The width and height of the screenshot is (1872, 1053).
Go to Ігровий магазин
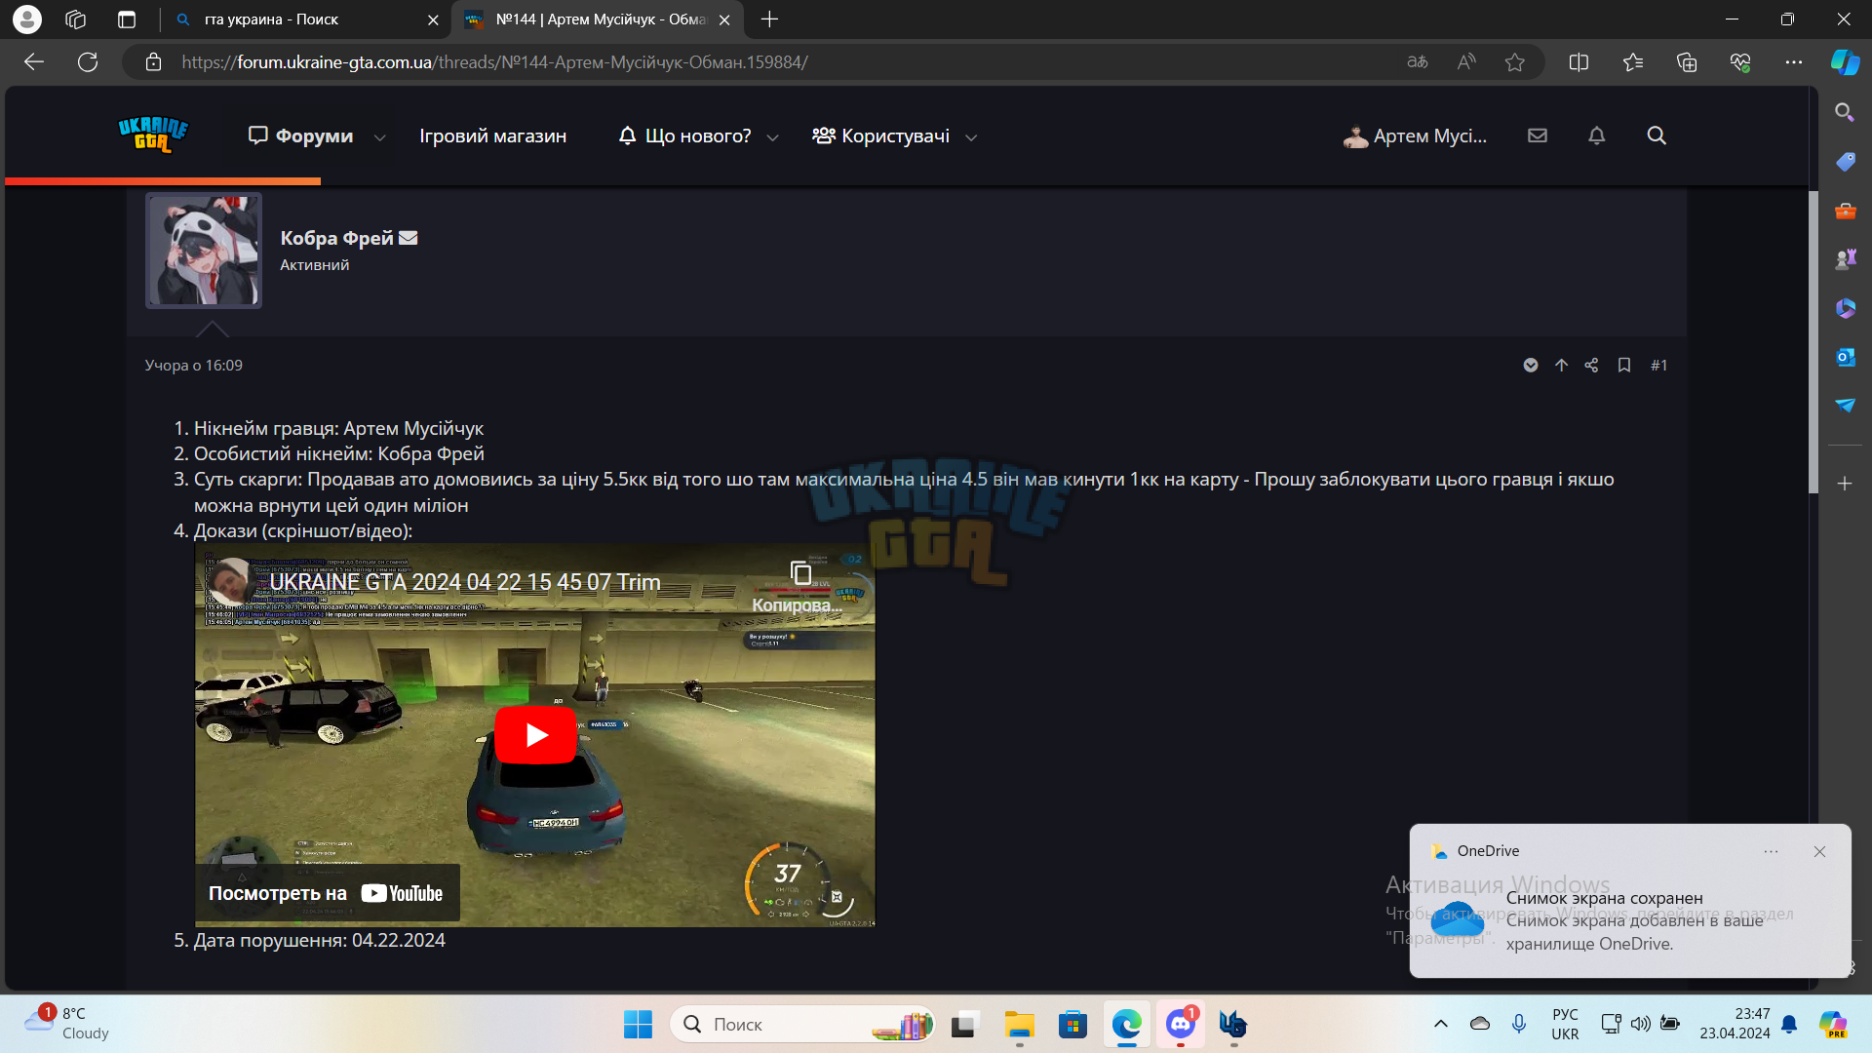(492, 136)
